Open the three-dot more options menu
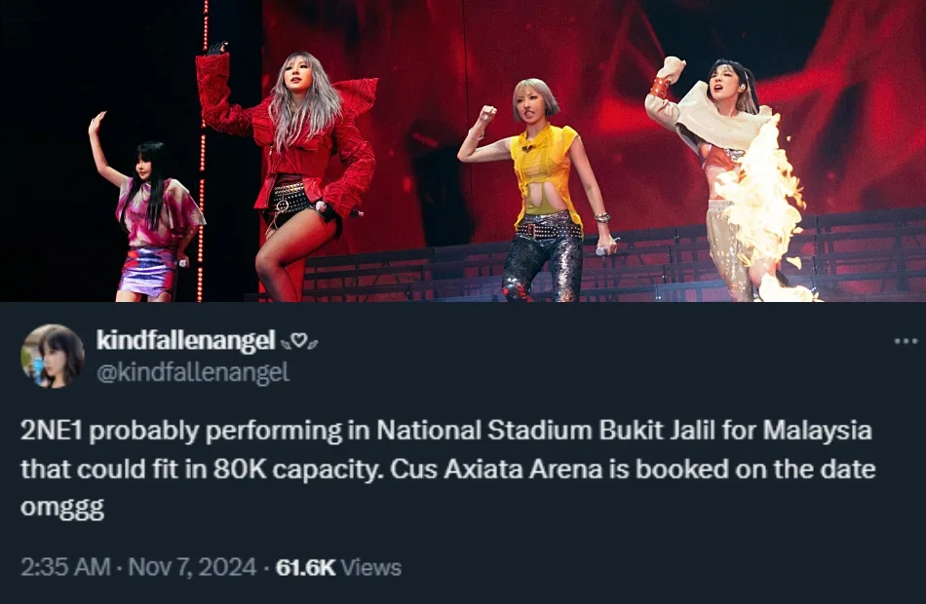The image size is (926, 604). click(906, 341)
